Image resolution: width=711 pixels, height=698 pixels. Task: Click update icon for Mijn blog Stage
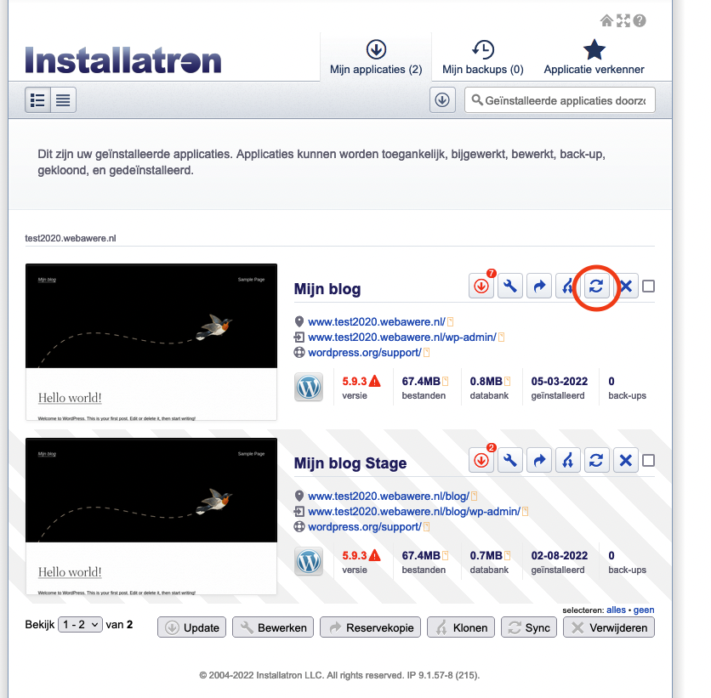point(481,461)
